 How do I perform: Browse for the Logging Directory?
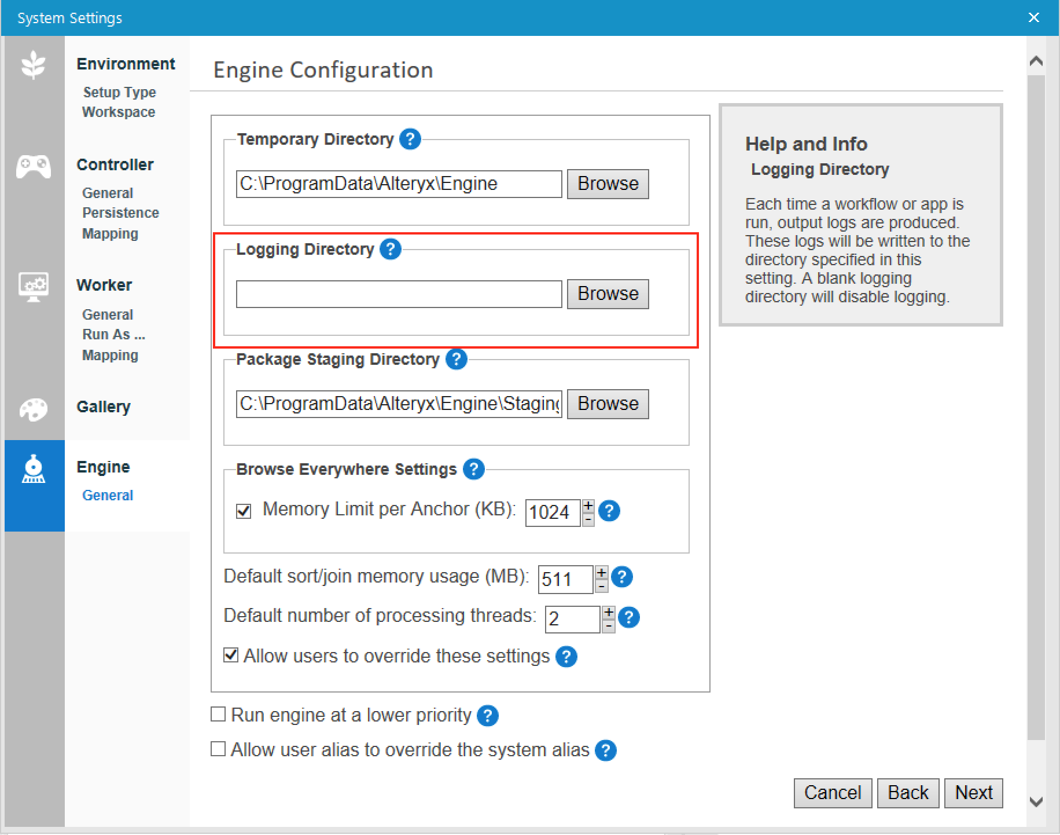[x=608, y=294]
